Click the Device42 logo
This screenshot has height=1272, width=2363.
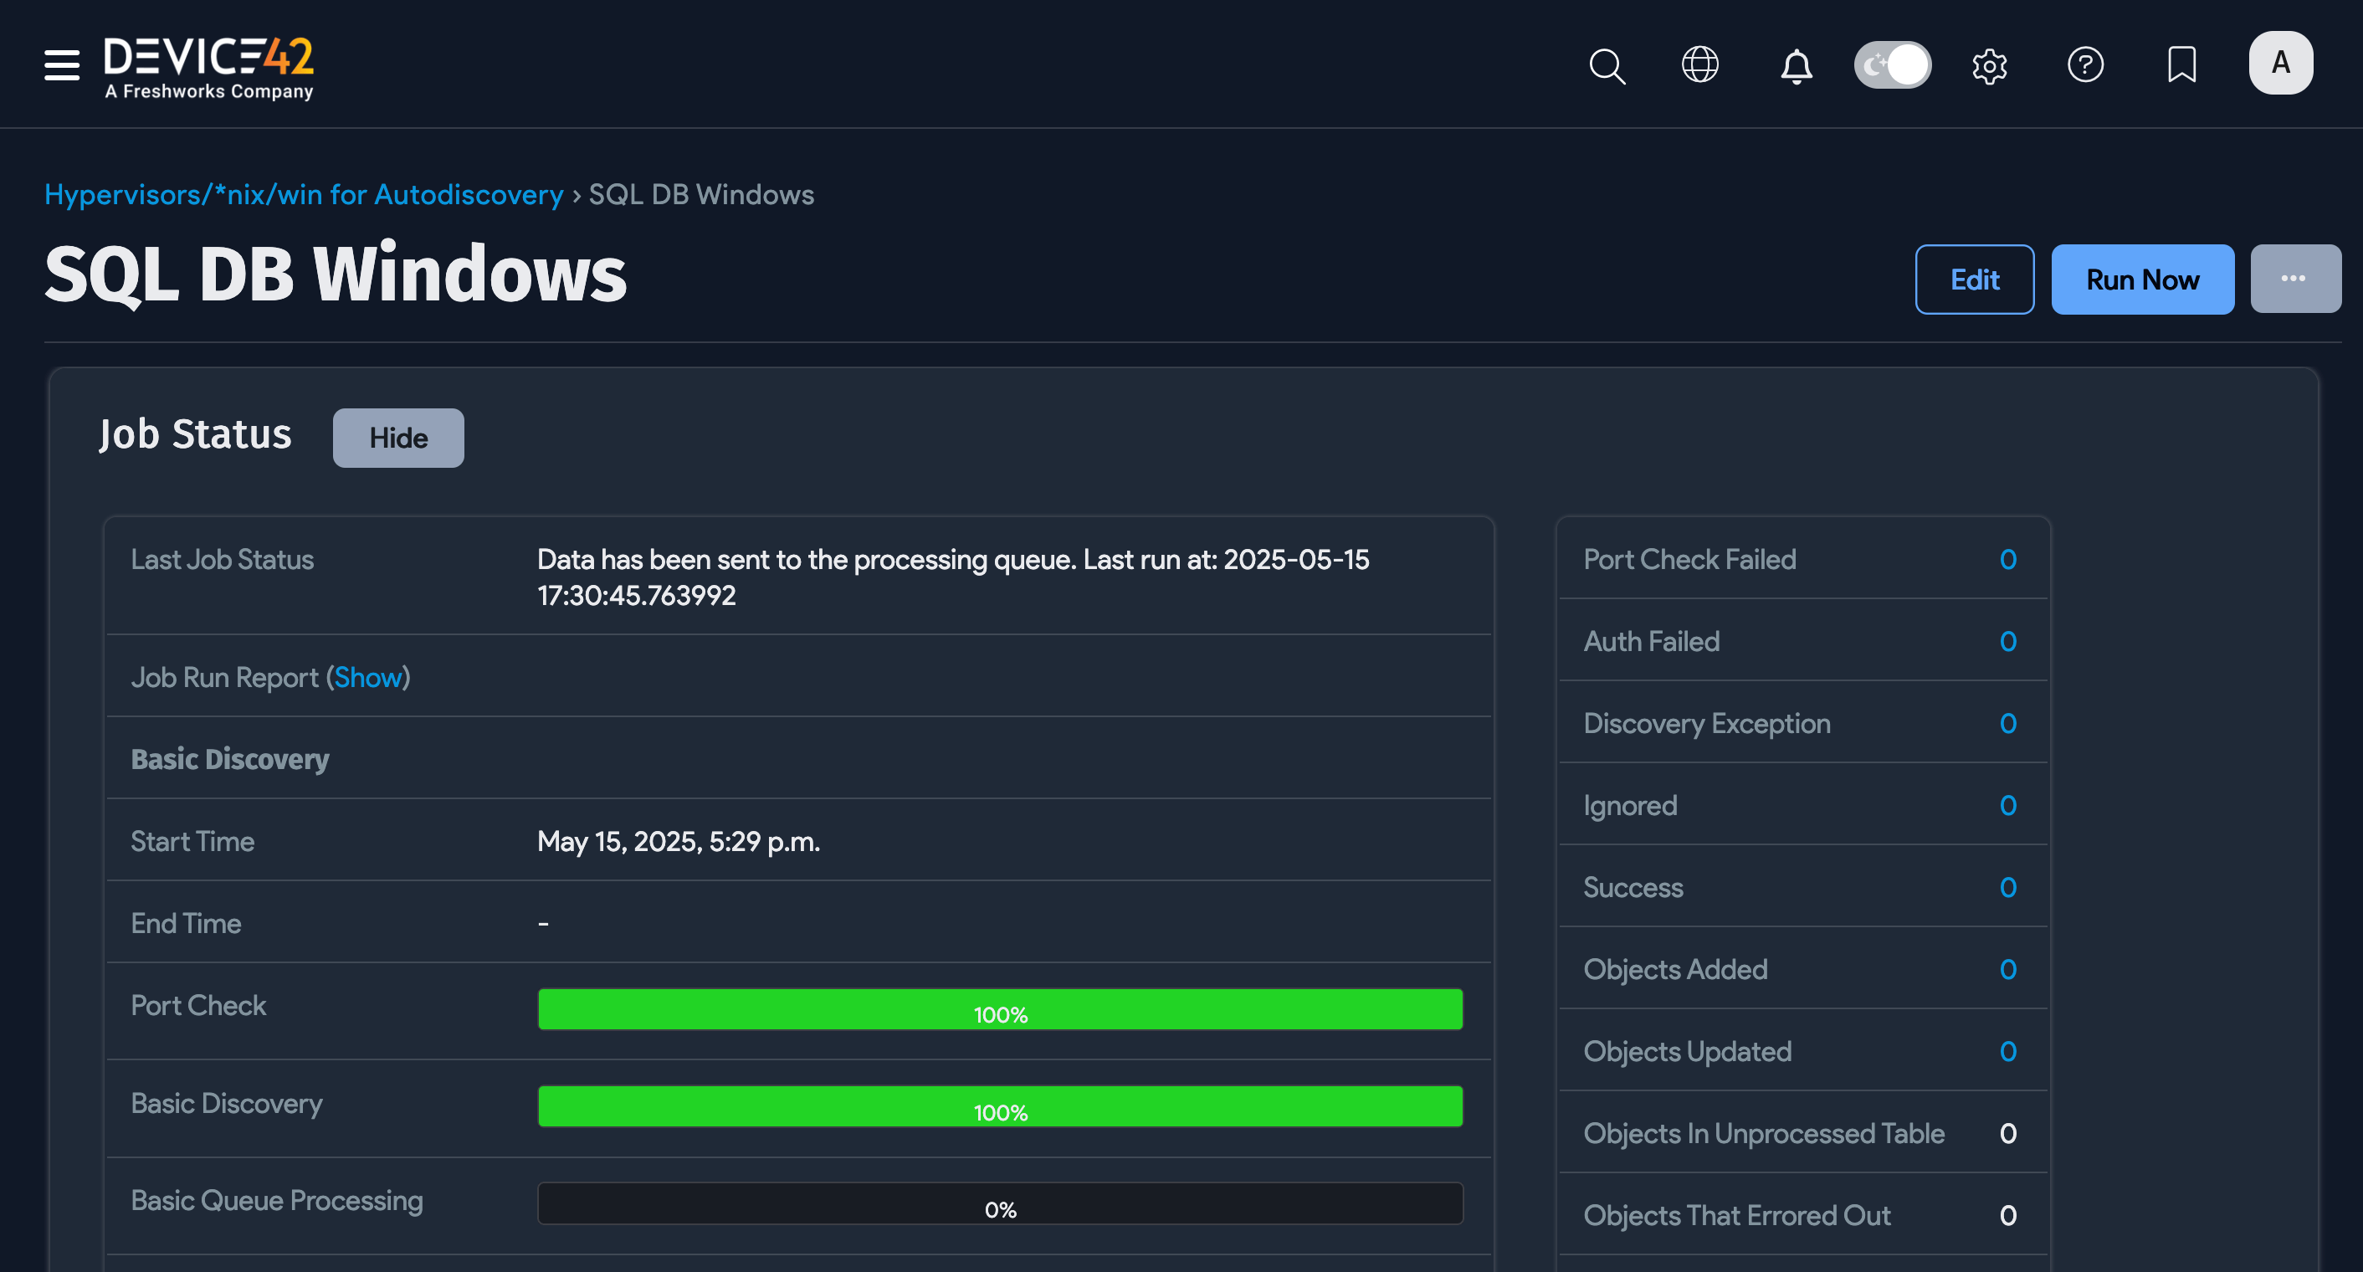tap(209, 66)
